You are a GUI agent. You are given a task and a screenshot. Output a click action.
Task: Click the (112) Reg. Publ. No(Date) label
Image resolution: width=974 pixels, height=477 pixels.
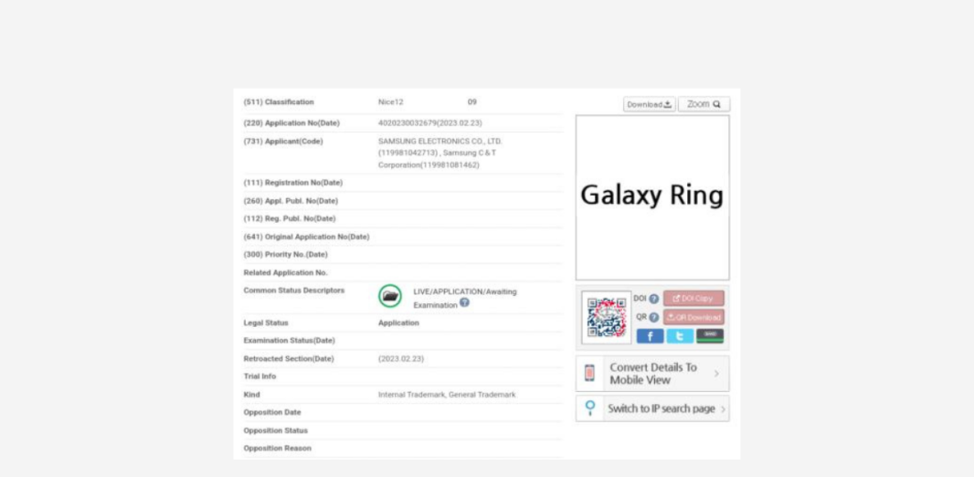click(x=290, y=218)
